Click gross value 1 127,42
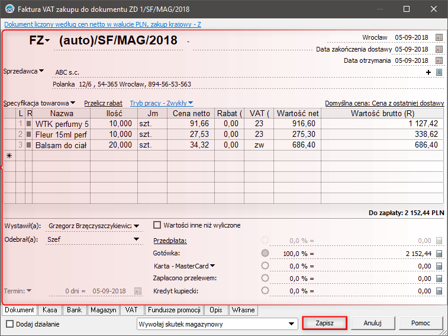This screenshot has width=448, height=336. 382,124
